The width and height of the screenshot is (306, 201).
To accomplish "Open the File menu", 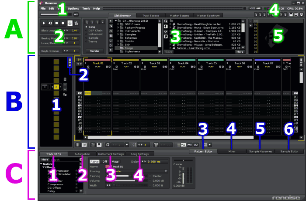I will click(43, 9).
